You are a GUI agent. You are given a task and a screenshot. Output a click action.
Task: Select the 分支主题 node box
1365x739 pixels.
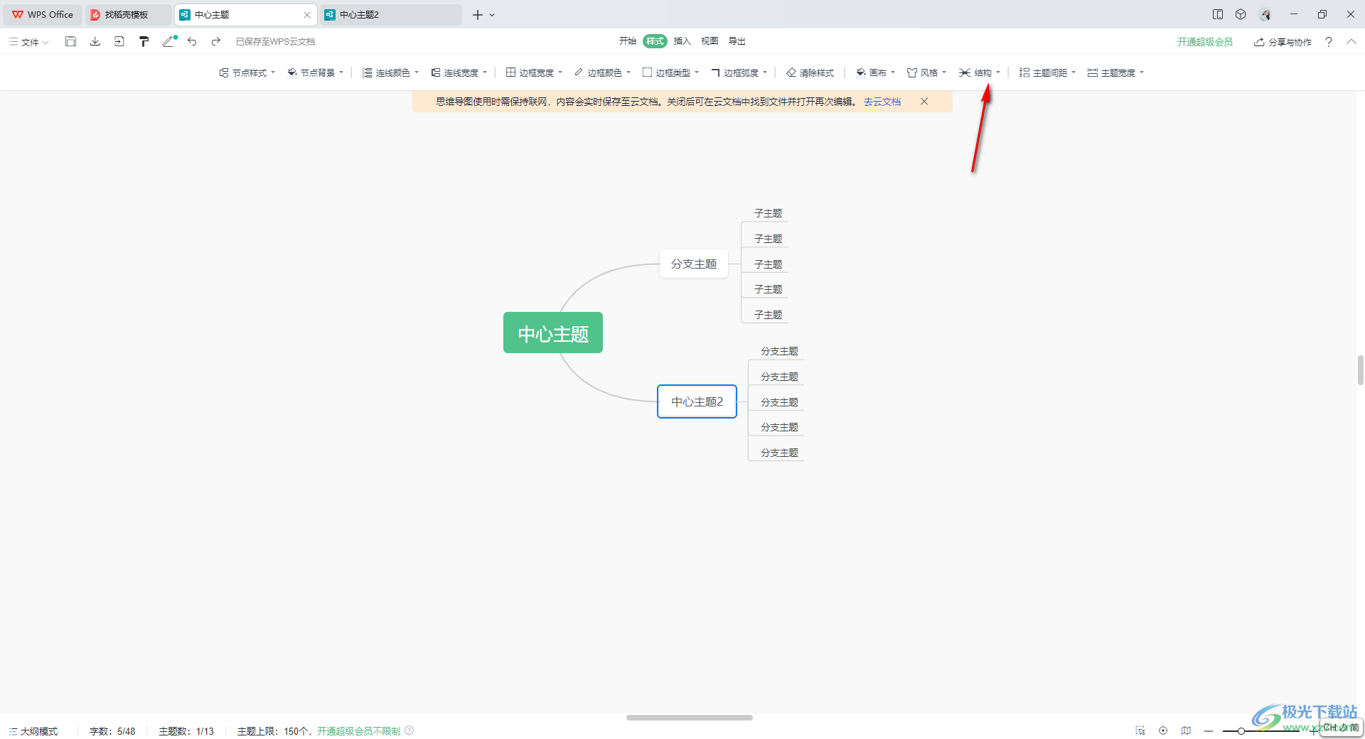694,264
